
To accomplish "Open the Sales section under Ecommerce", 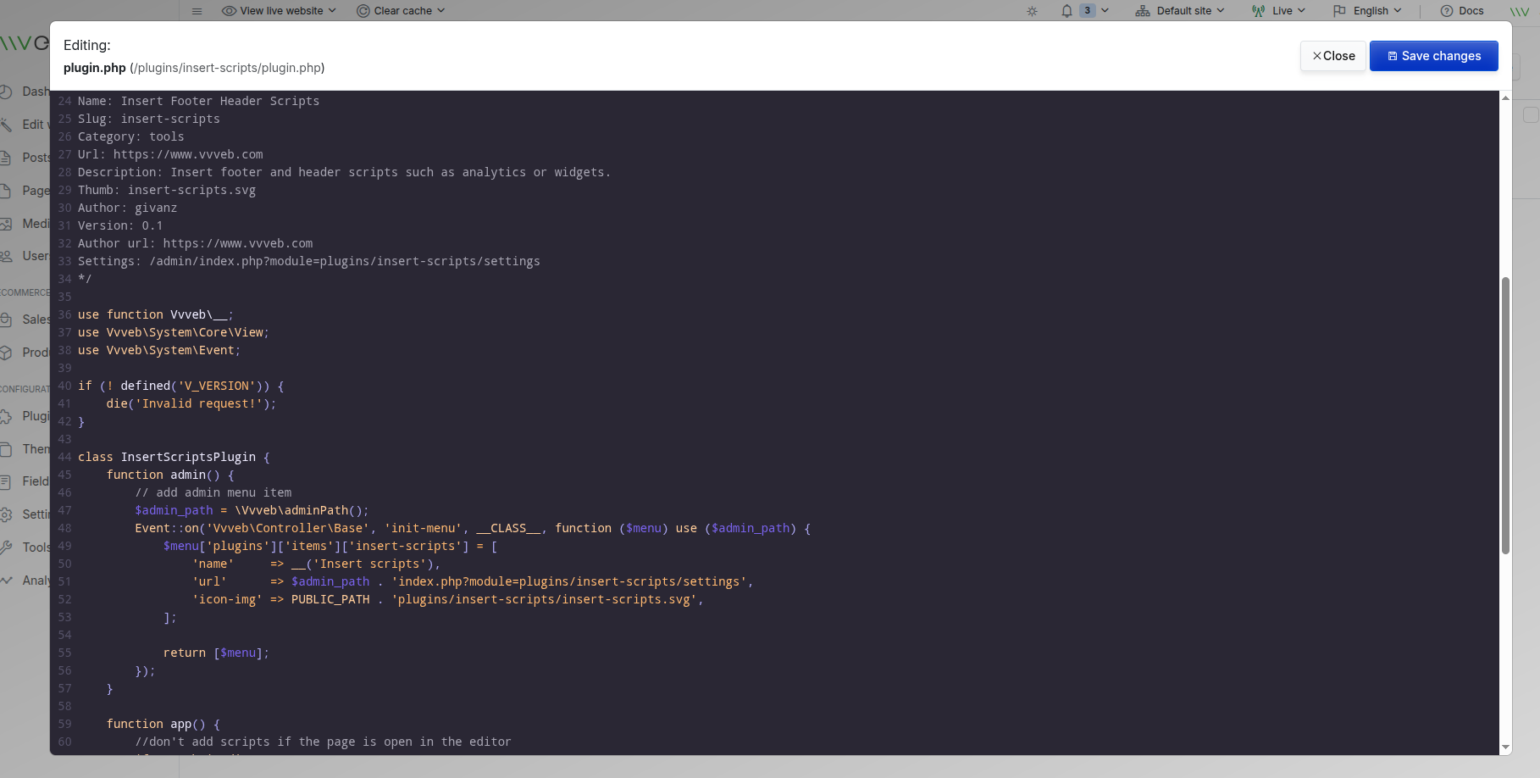I will [25, 320].
